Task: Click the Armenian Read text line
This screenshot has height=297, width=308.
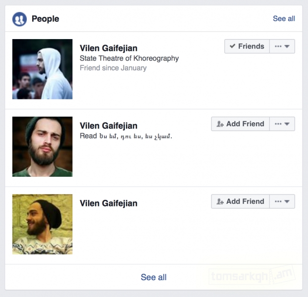Action: click(x=126, y=136)
